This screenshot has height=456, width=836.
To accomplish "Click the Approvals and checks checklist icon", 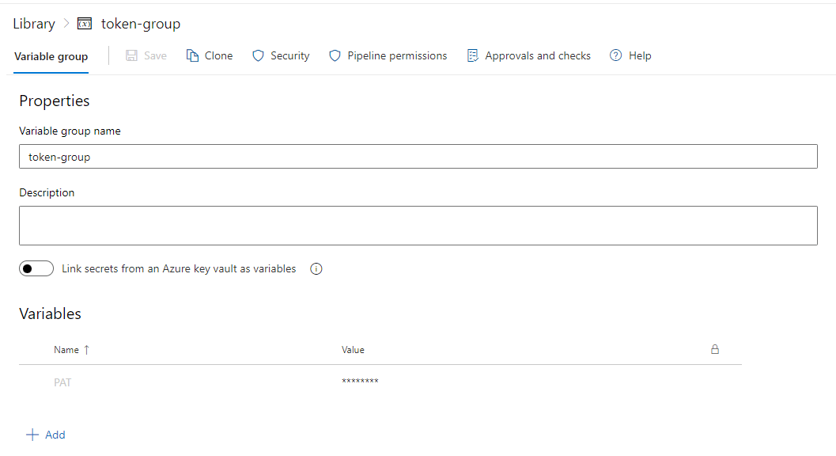I will pyautogui.click(x=472, y=55).
